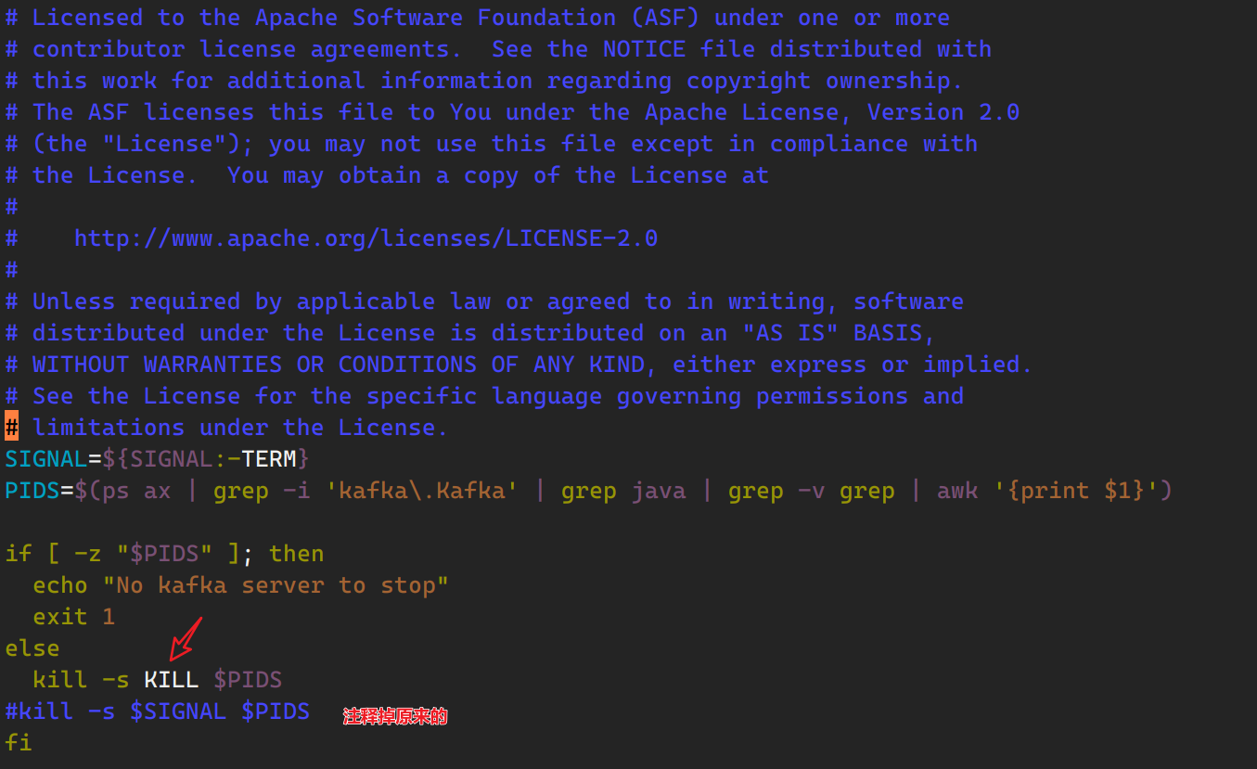This screenshot has width=1257, height=769.
Task: Click the 'echo "No kafka server to stop"' line
Action: tap(241, 585)
